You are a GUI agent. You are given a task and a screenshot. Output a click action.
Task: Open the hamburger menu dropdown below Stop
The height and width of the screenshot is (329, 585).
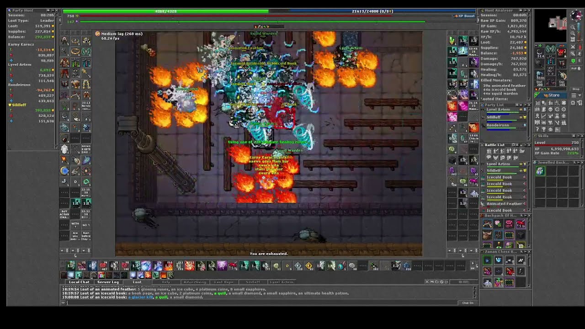point(576,96)
